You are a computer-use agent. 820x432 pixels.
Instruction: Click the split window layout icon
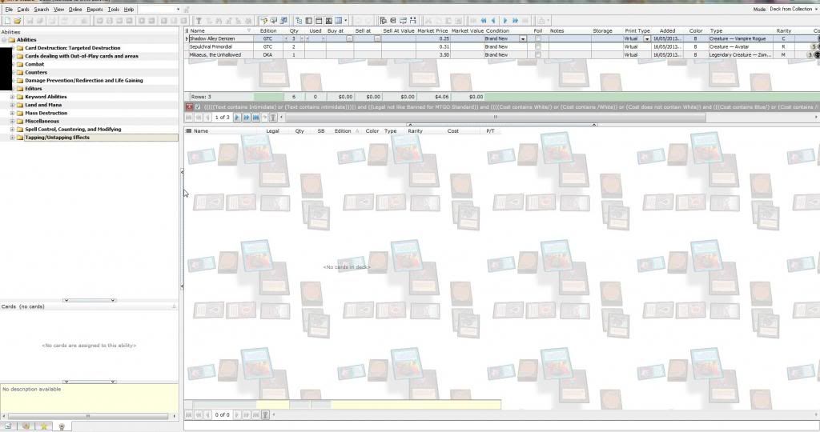pos(319,21)
